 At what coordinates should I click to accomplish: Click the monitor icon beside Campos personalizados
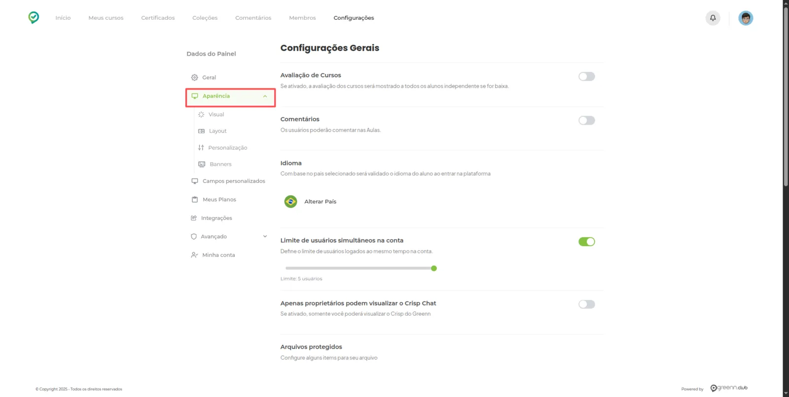tap(195, 181)
